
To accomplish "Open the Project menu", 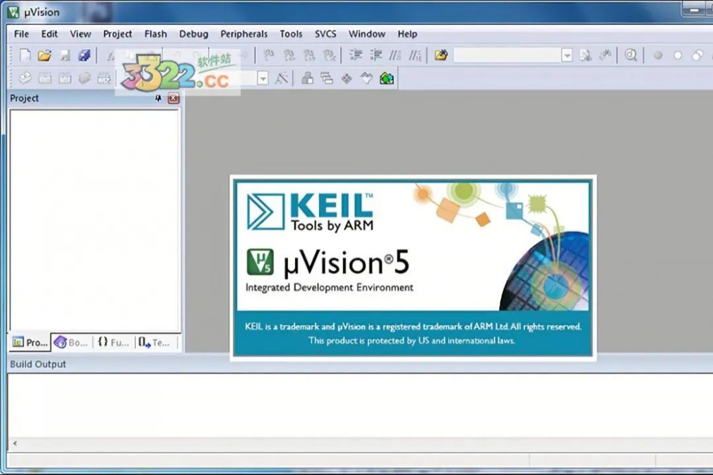I will click(118, 34).
